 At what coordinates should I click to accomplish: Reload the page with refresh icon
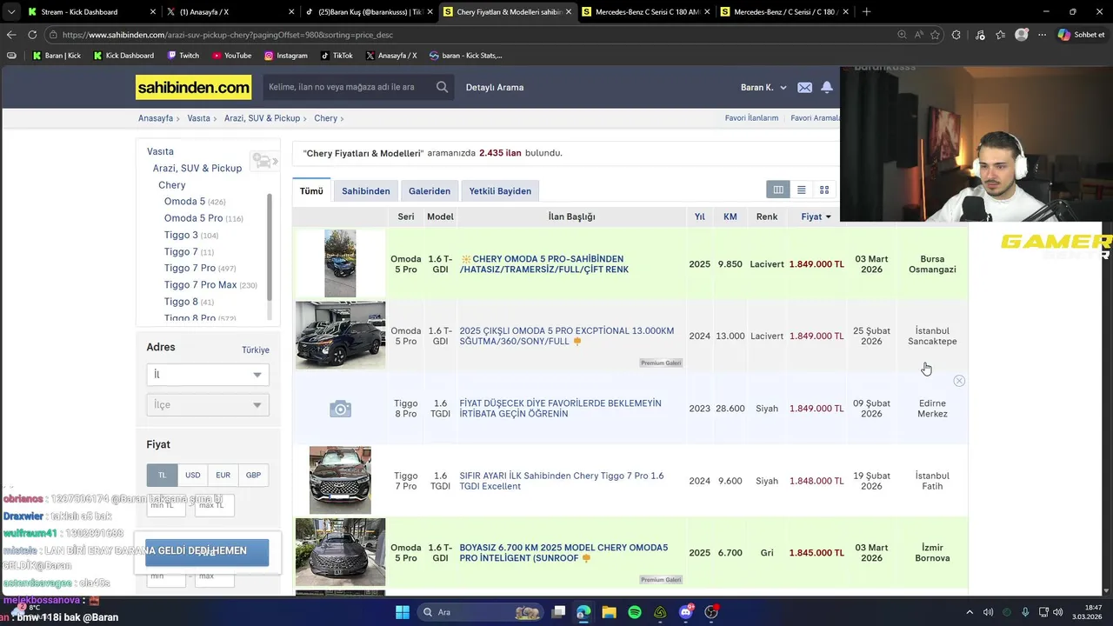[32, 35]
